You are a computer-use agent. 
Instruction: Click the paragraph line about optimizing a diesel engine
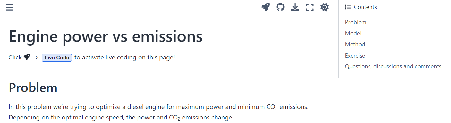[x=158, y=107]
